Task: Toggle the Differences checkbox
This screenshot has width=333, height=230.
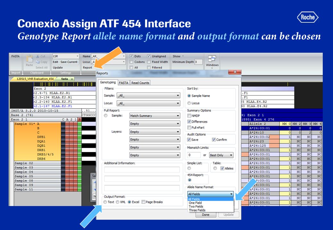Action: (x=189, y=122)
